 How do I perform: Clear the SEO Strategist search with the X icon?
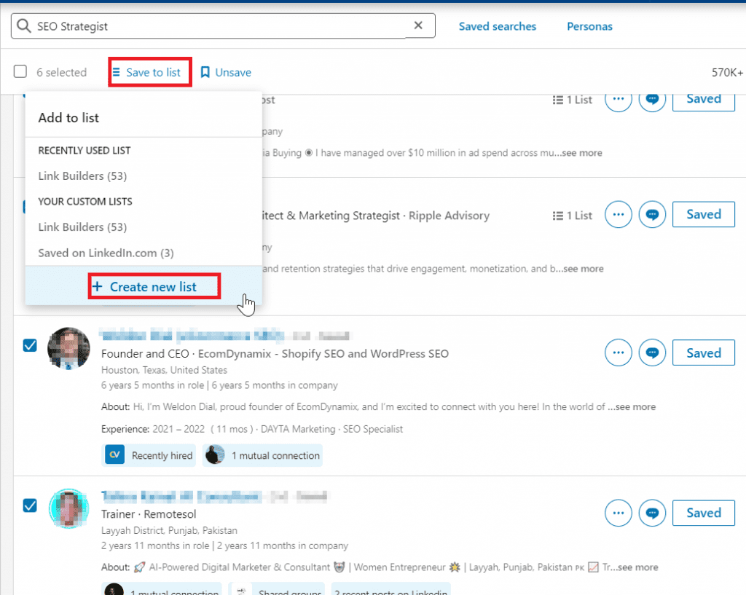[x=418, y=25]
